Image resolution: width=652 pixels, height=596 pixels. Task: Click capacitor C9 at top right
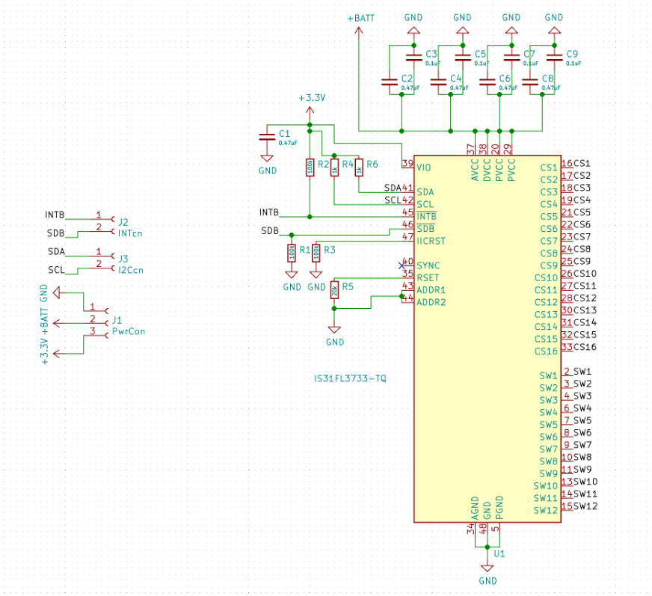point(554,58)
